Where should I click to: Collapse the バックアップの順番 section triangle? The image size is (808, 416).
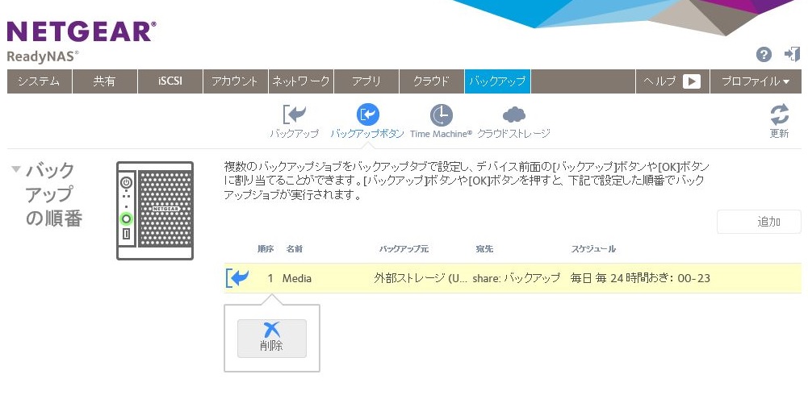15,169
